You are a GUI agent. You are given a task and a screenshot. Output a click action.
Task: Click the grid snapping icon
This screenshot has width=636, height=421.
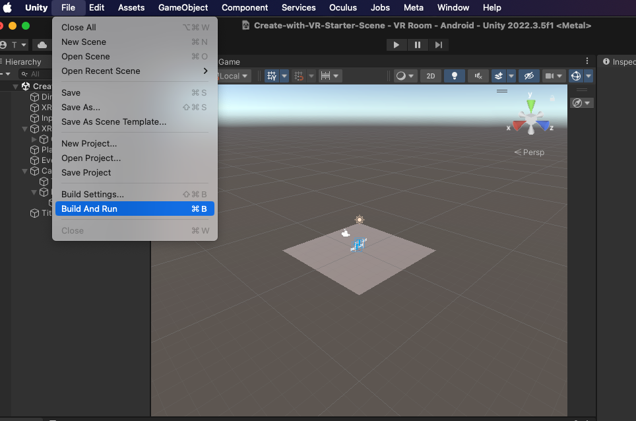point(299,76)
